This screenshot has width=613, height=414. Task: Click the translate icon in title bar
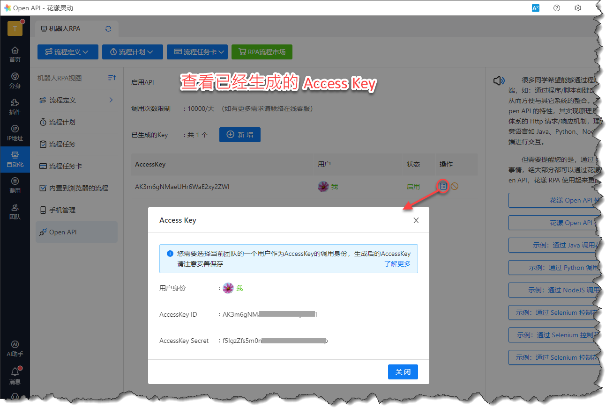coord(536,8)
